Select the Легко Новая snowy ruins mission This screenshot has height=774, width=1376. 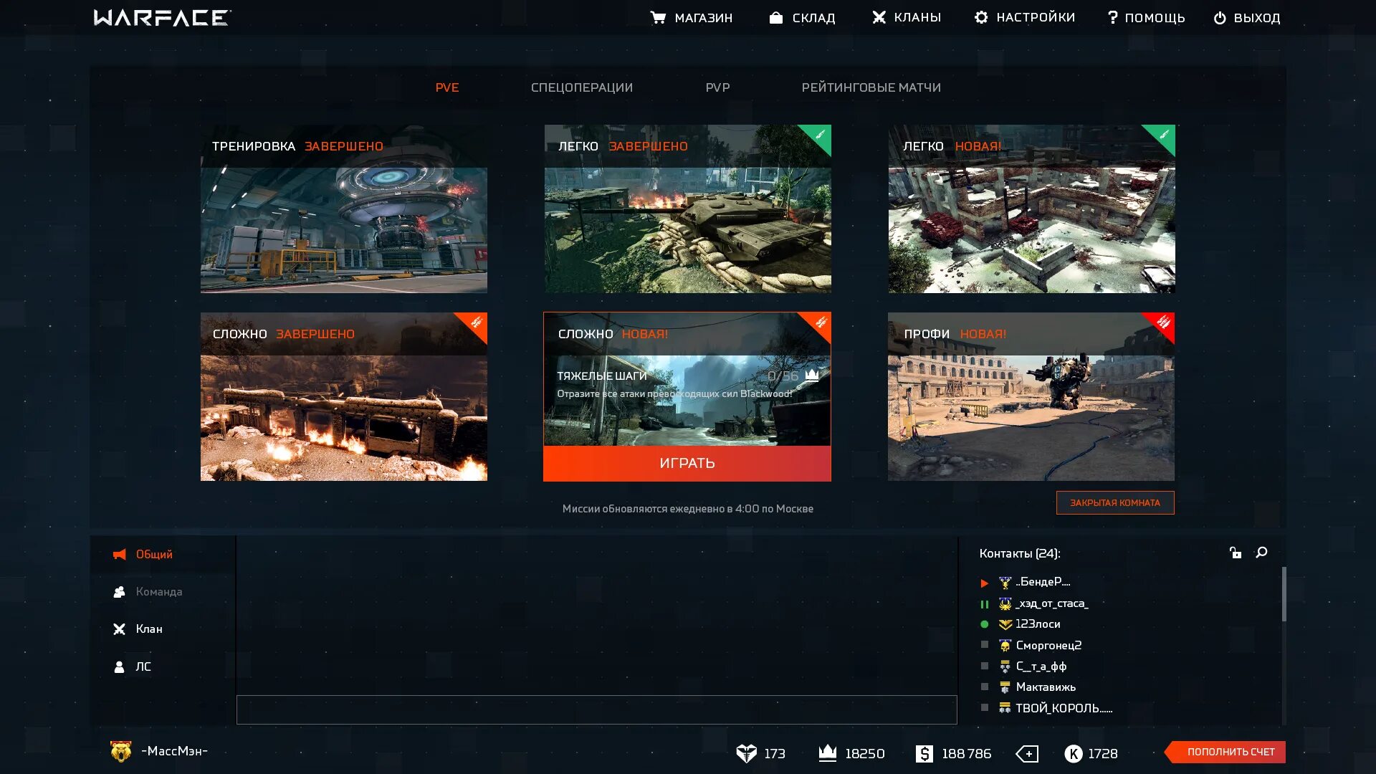pos(1032,209)
